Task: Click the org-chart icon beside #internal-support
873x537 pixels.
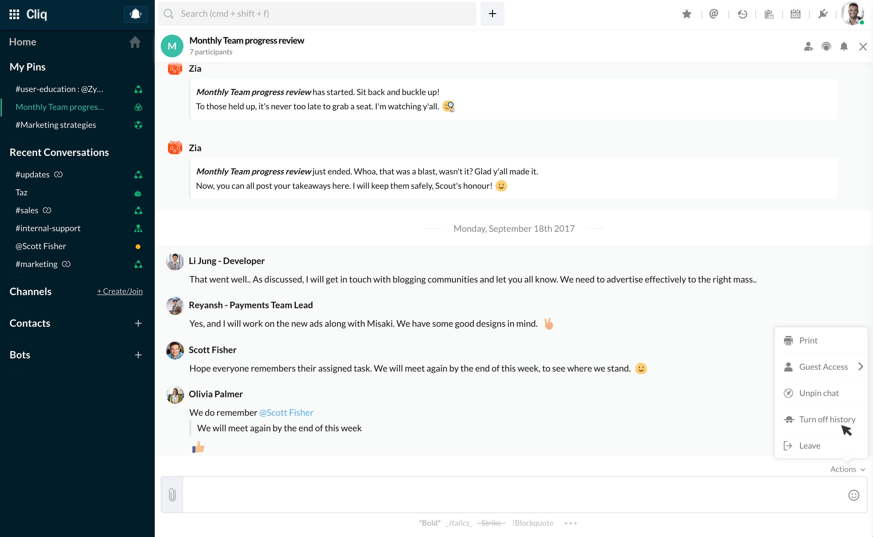Action: (138, 228)
